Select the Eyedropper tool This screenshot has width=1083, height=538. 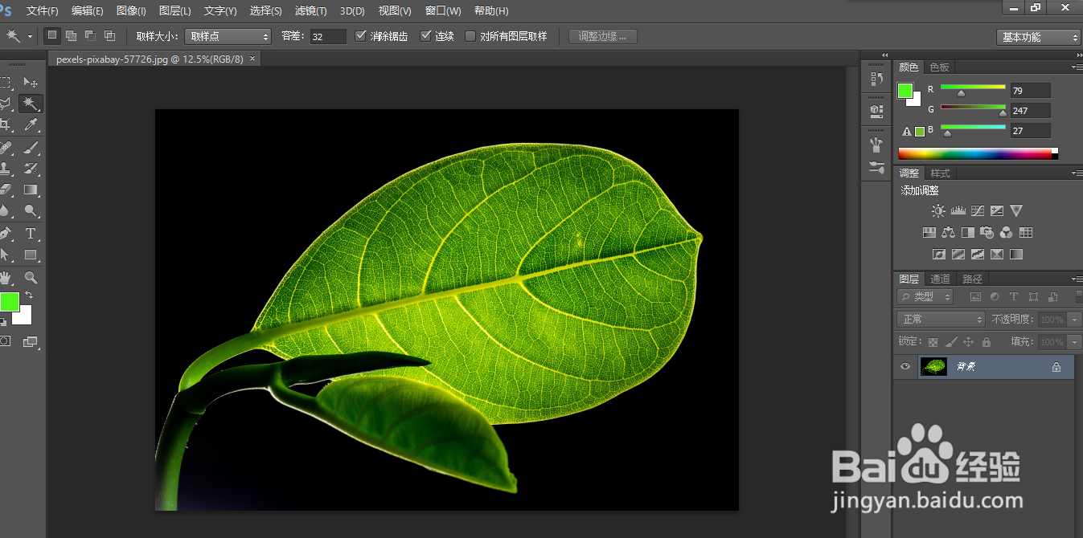(31, 124)
